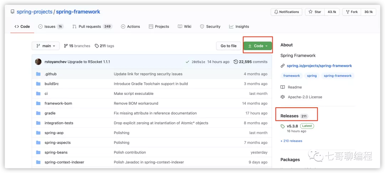The image size is (385, 173).
Task: Open the v5.3.8 release link
Action: (x=292, y=126)
